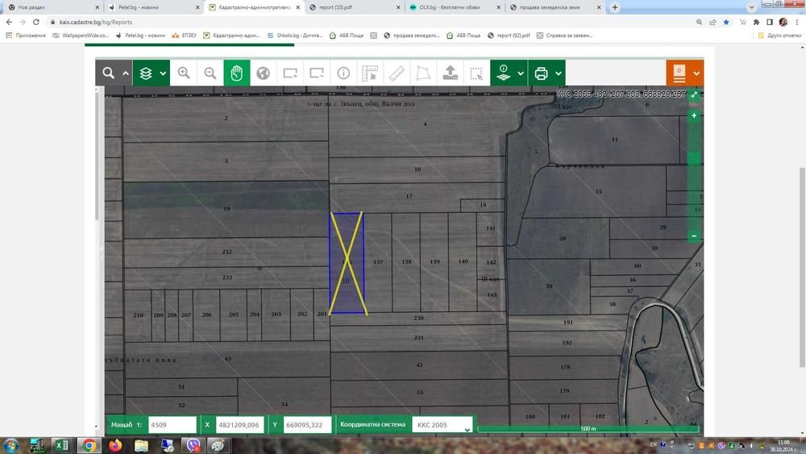Open the tab search dropdown arrow
Screen dimensions: 806x454
click(x=751, y=7)
